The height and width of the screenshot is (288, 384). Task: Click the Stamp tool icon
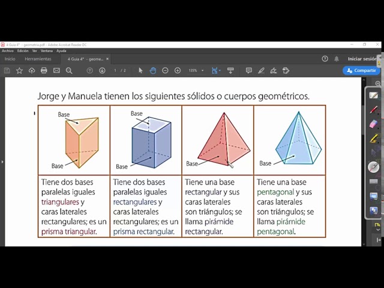pyautogui.click(x=286, y=71)
